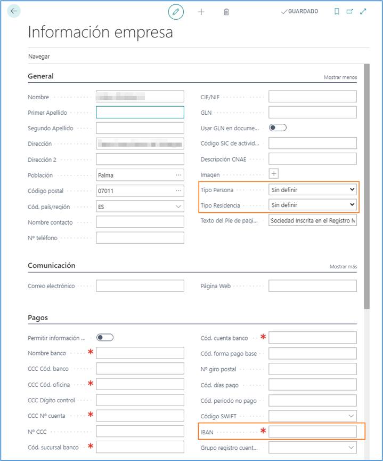
Task: Focus the Página Web field
Action: 313,286
